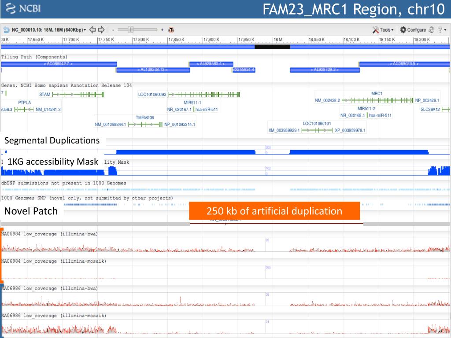Click the 18 M ruler mark
451x338 pixels.
[x=278, y=40]
